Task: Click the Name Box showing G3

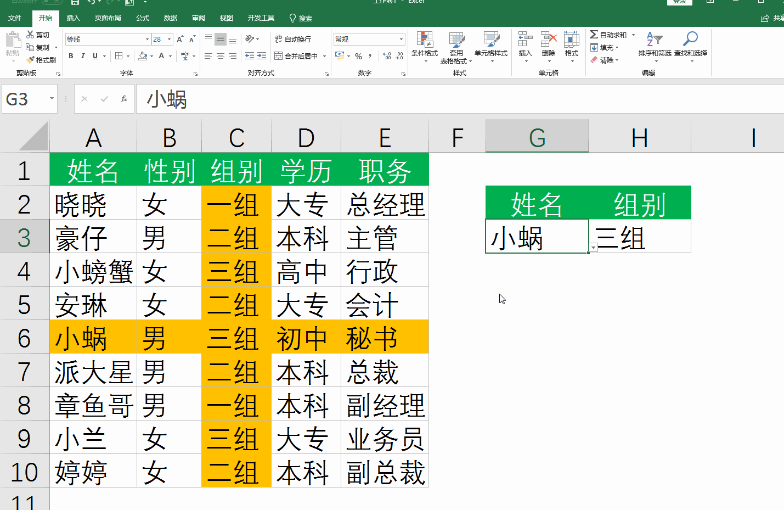Action: click(30, 99)
